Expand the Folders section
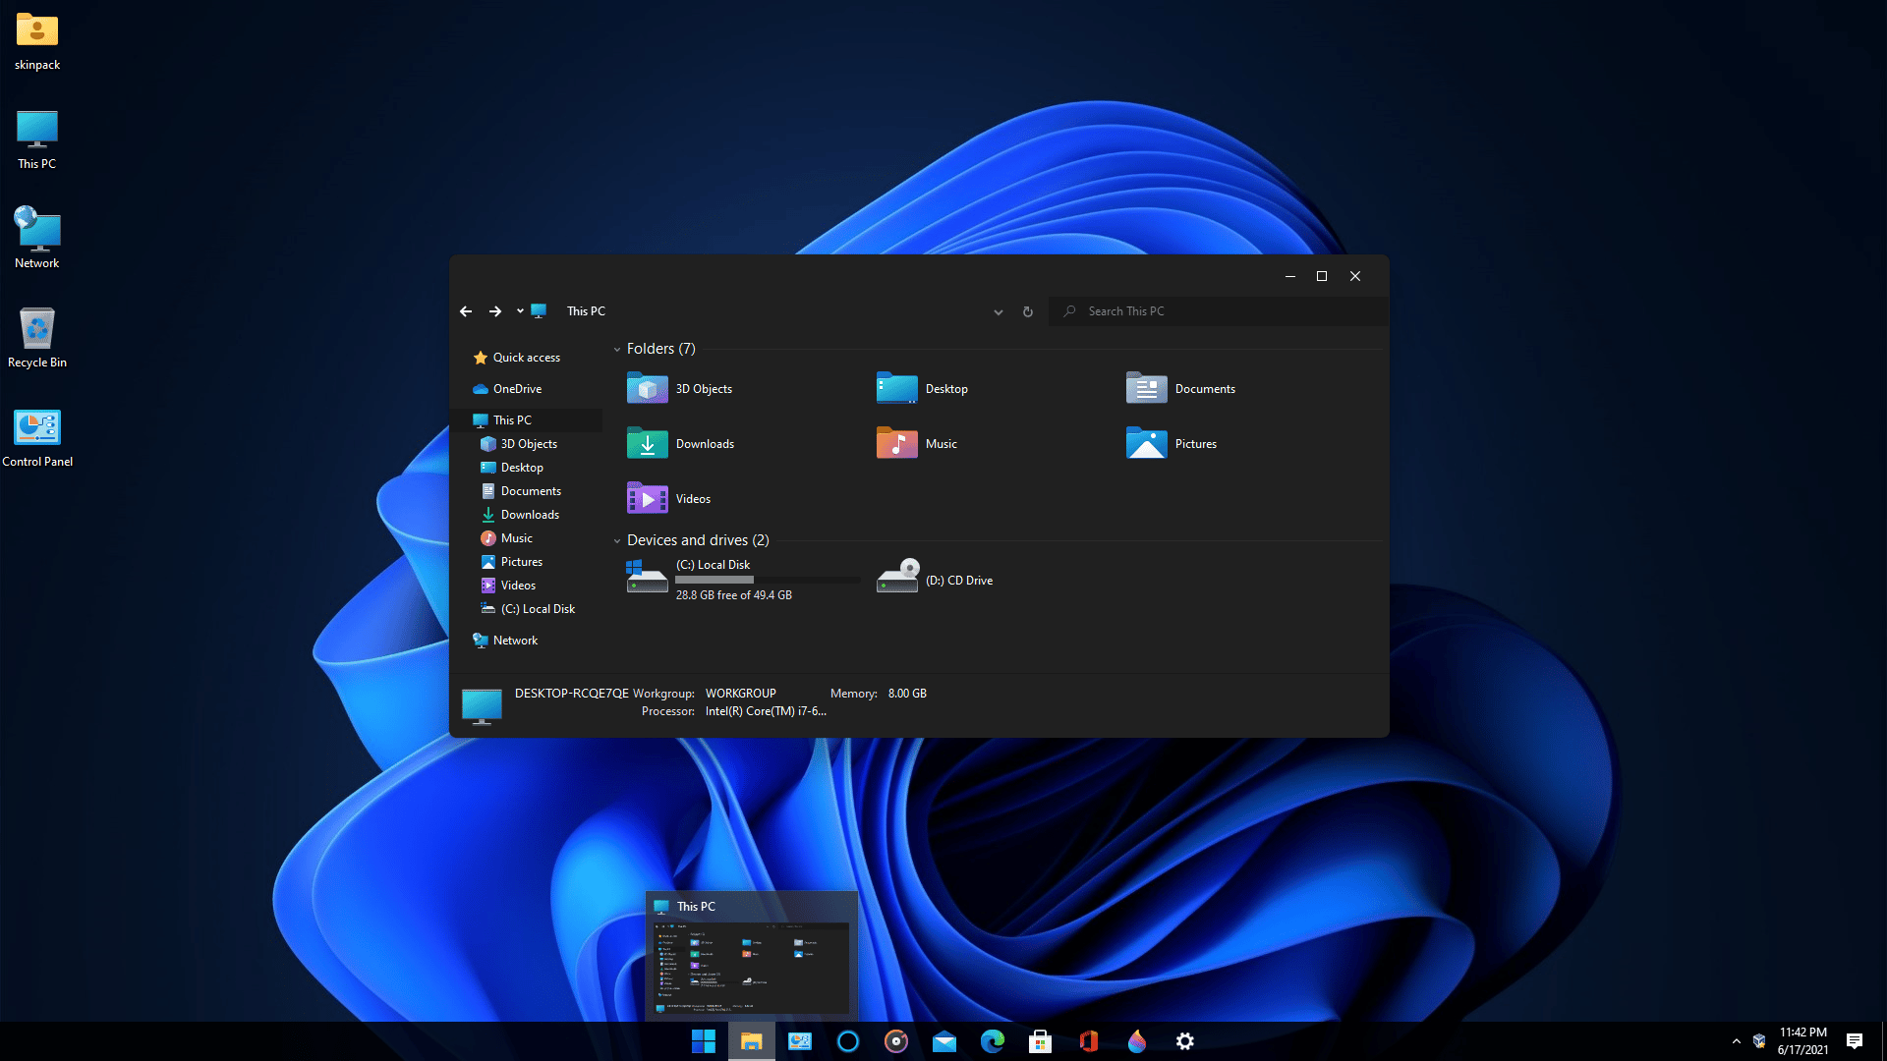Viewport: 1887px width, 1061px height. pos(615,349)
